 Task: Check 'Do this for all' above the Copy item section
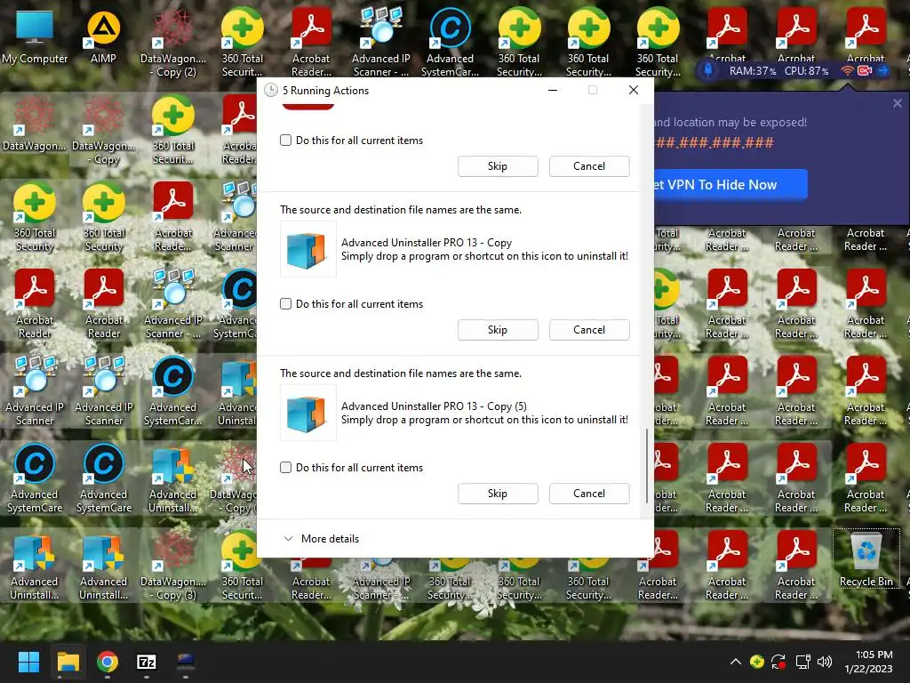(285, 140)
